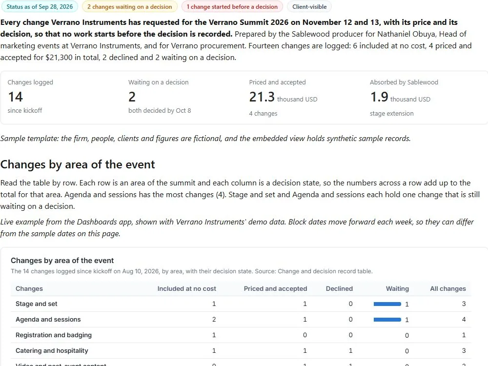Select the 'Changes logged' value 14

point(16,97)
